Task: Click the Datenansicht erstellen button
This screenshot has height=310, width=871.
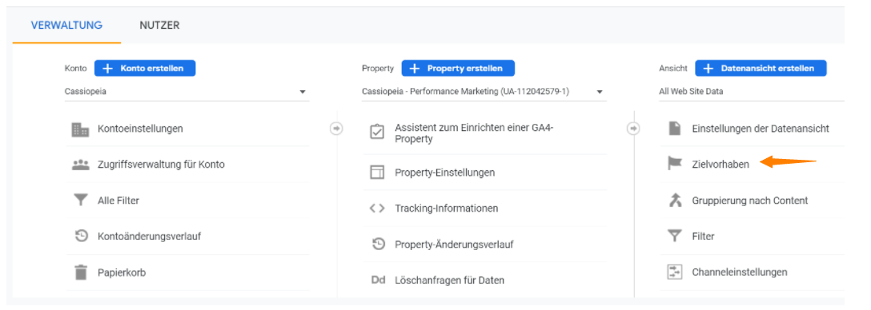Action: [761, 68]
